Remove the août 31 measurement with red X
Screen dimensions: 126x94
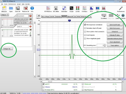click(x=30, y=26)
